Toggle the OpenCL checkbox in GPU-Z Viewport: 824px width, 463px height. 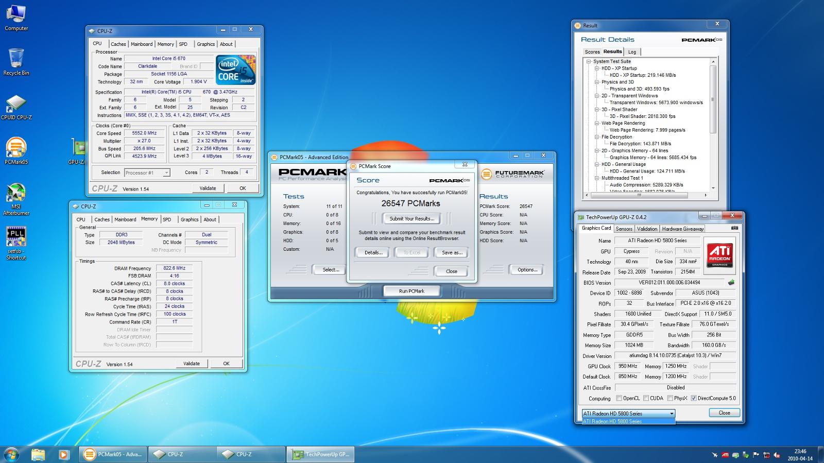coord(619,398)
